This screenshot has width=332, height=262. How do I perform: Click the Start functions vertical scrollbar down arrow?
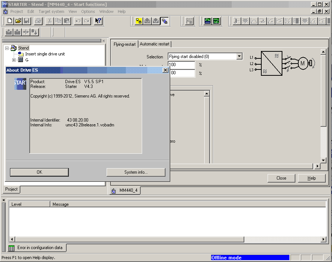(323, 160)
